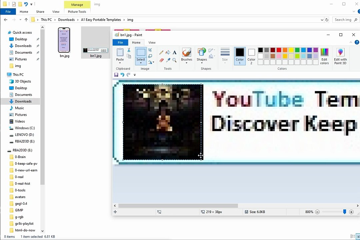The image size is (360, 240).
Task: Click Explorer Back arrow button
Action: 6,20
